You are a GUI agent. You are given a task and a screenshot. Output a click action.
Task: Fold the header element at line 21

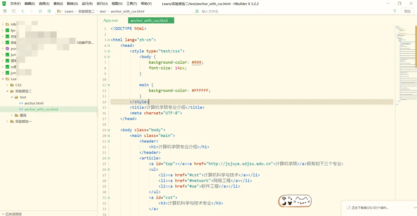(109, 141)
